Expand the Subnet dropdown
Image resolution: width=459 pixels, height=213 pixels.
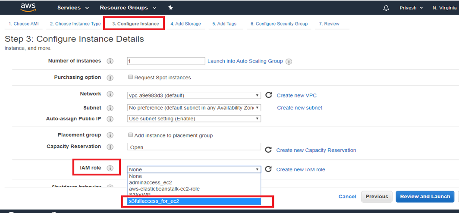194,107
